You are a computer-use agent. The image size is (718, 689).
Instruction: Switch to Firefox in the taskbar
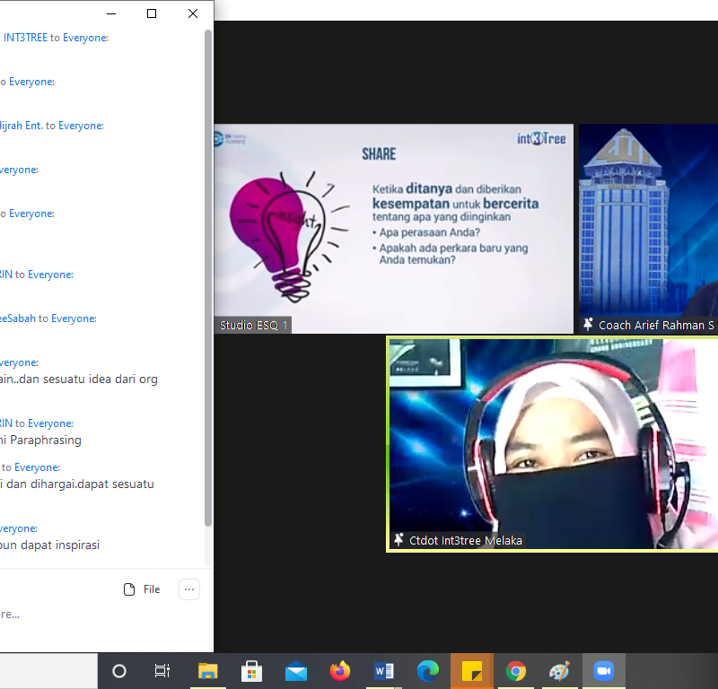339,671
